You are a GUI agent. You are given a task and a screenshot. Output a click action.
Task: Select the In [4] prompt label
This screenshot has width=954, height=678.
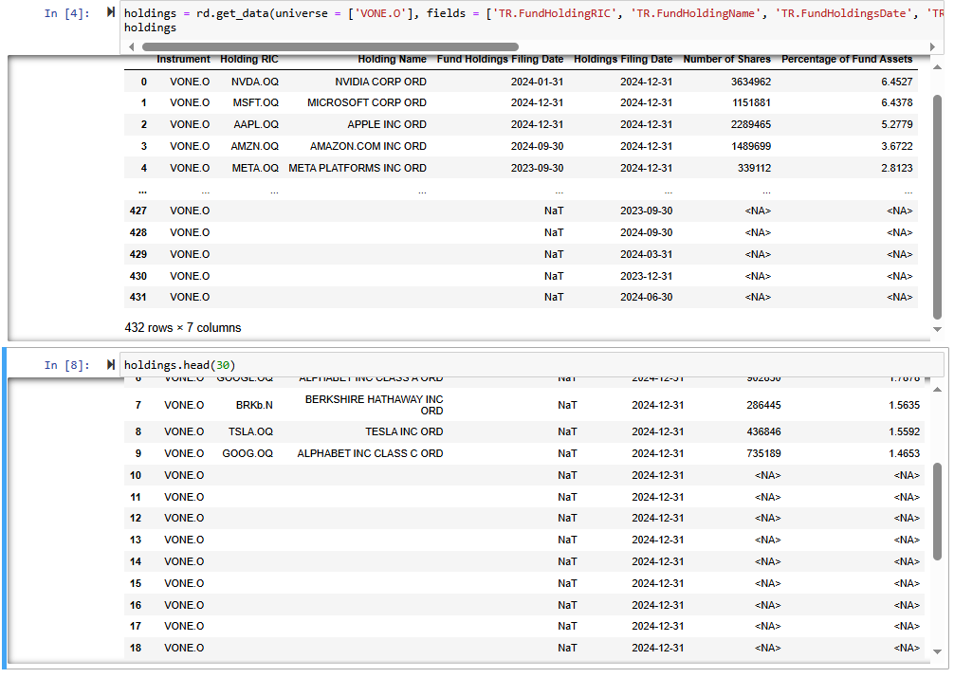(67, 12)
